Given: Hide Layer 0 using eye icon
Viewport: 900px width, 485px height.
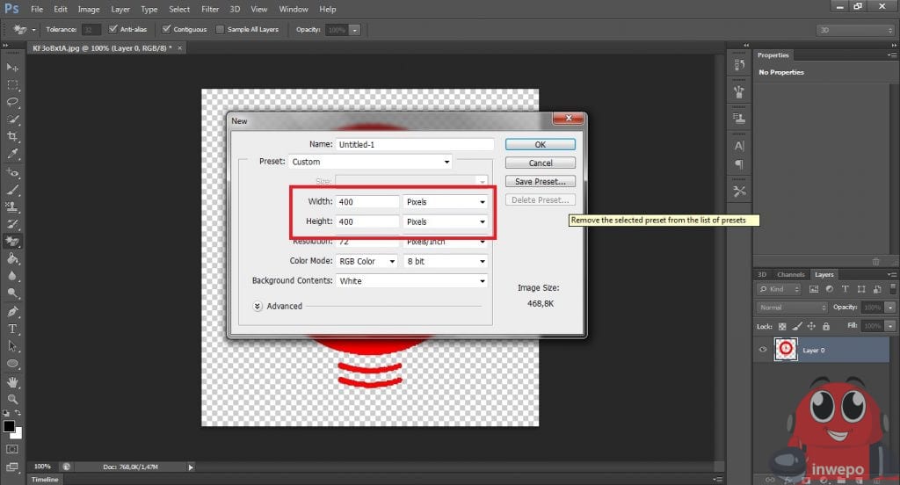Looking at the screenshot, I should click(763, 350).
